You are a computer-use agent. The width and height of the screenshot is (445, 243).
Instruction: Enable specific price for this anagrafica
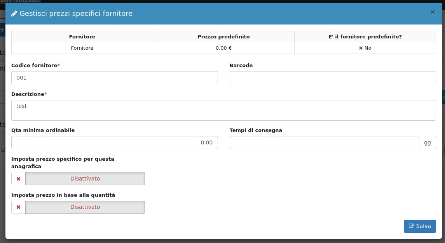(85, 179)
